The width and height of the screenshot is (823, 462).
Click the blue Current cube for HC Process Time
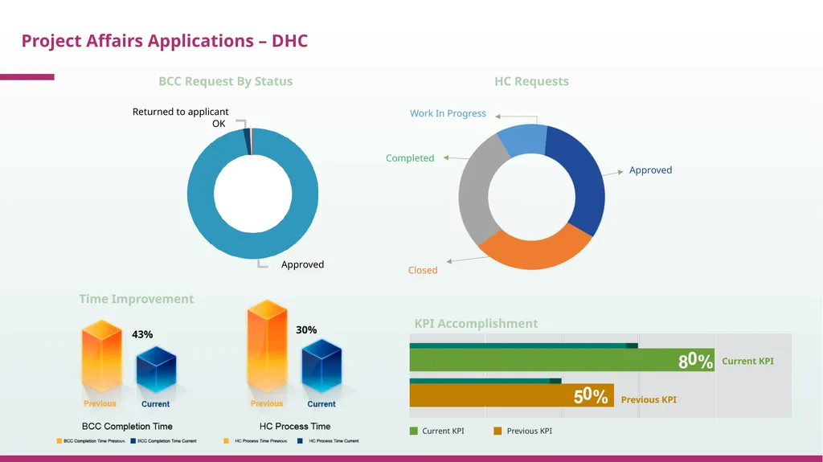click(x=321, y=366)
